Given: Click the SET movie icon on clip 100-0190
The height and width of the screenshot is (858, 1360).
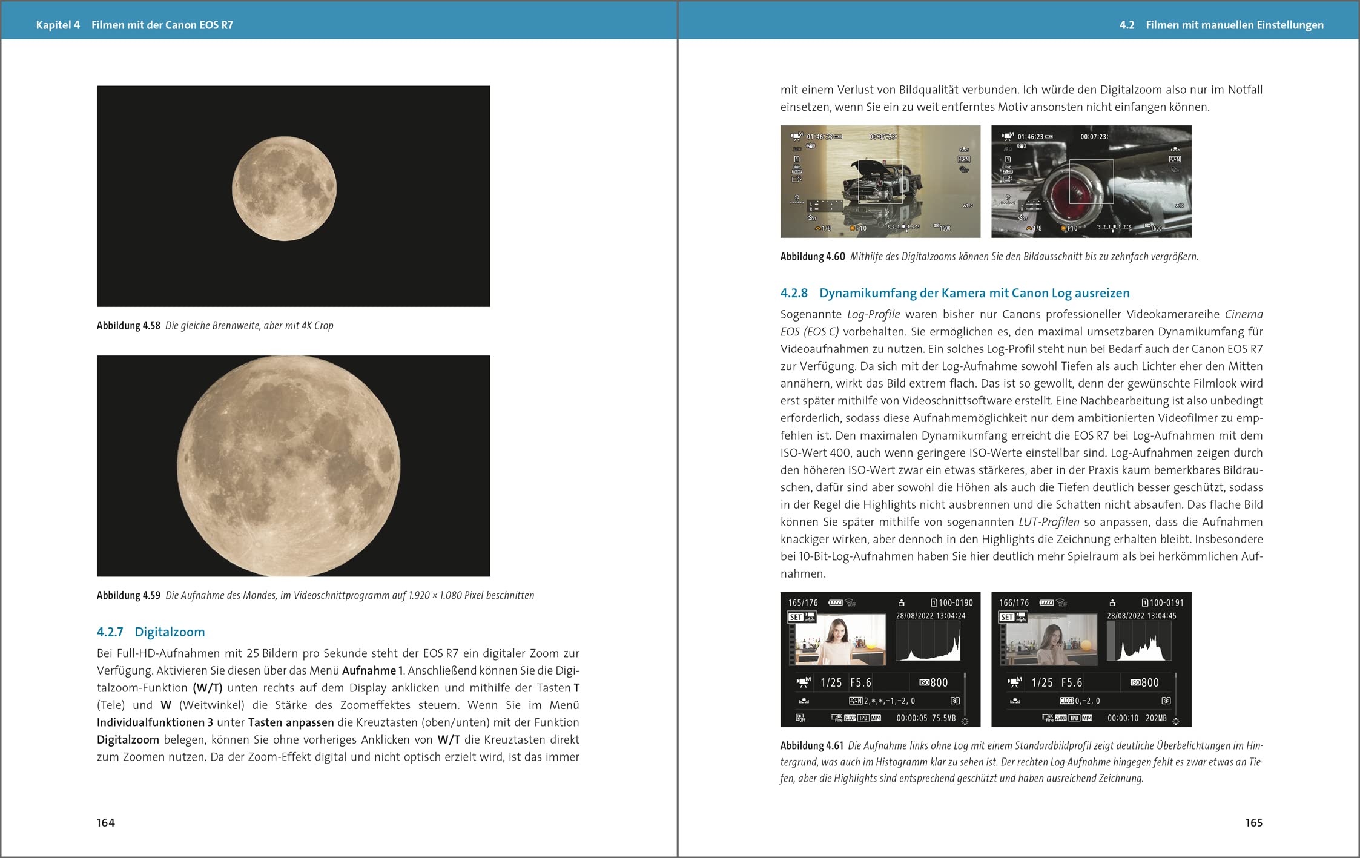Looking at the screenshot, I should point(802,617).
